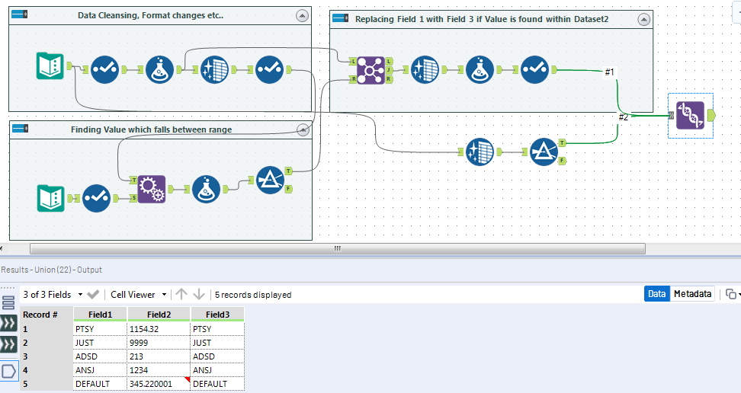This screenshot has width=741, height=393.
Task: Toggle the Finding Value container enable icon
Action: tap(21, 129)
